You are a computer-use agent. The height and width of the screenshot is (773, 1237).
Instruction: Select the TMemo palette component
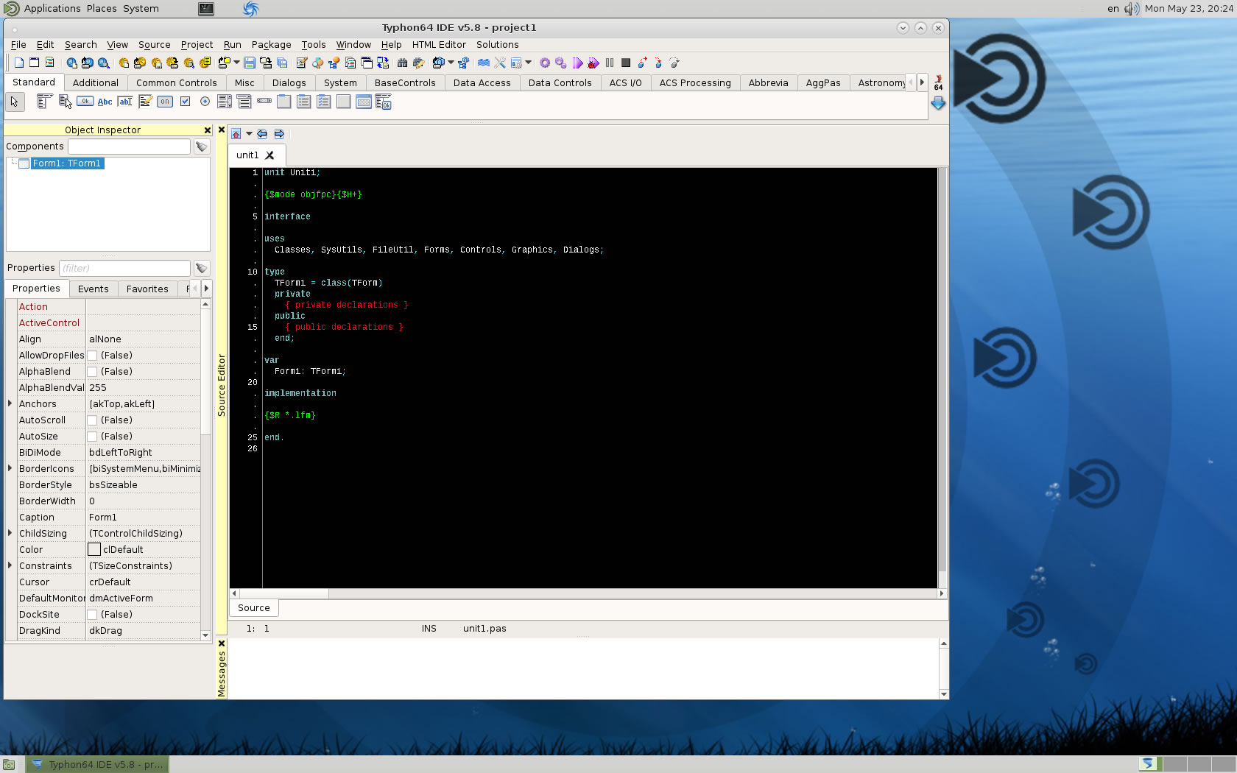click(145, 102)
